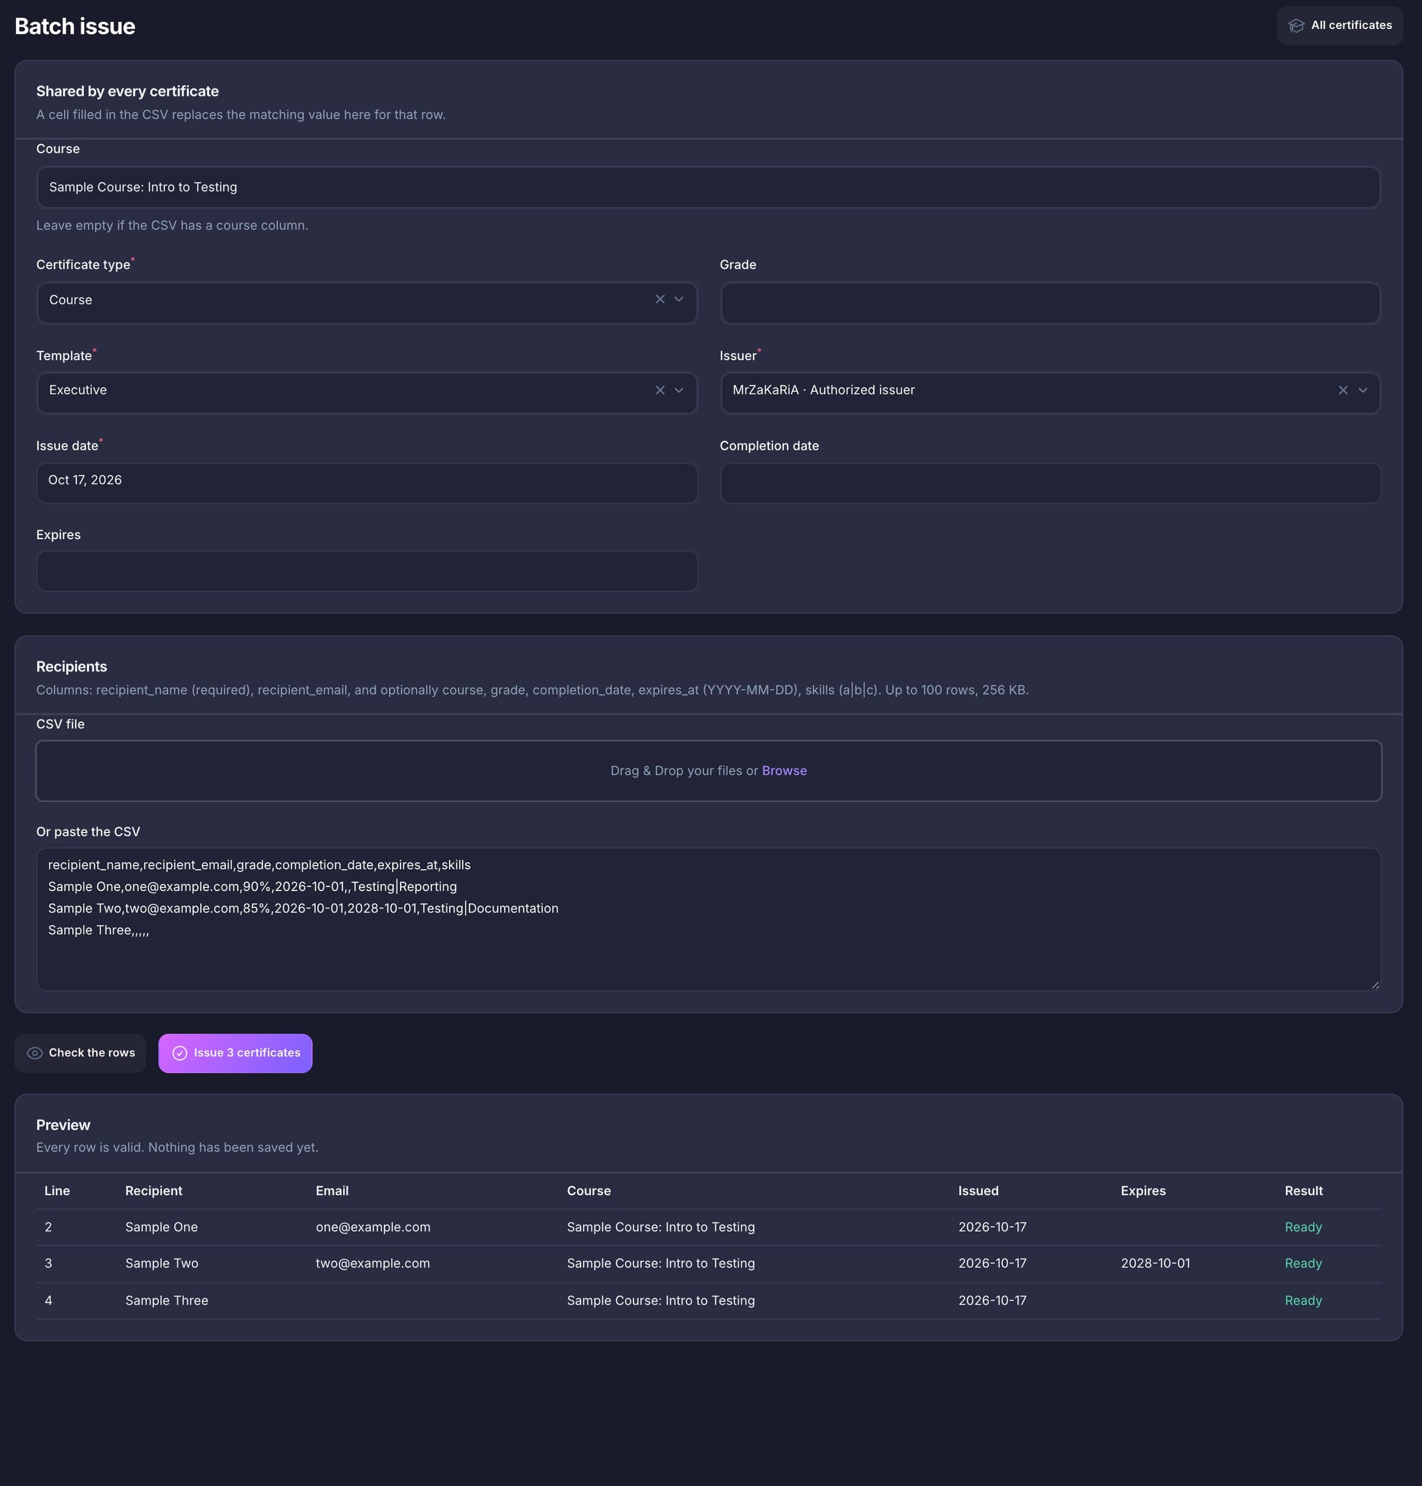Click the eye icon on Check the rows

pyautogui.click(x=34, y=1053)
